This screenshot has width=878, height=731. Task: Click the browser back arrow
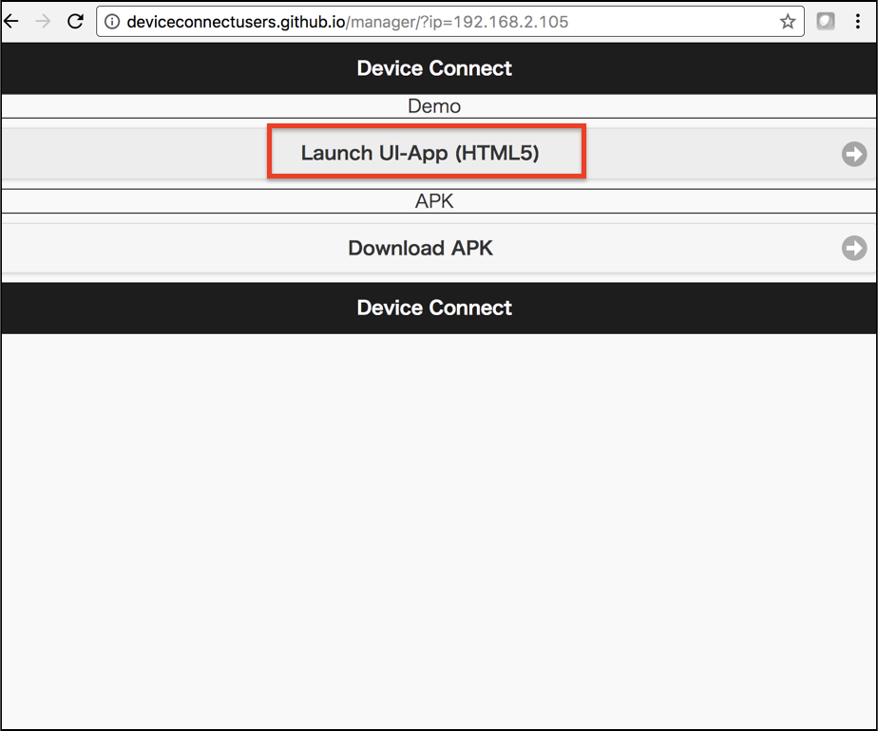pyautogui.click(x=11, y=21)
